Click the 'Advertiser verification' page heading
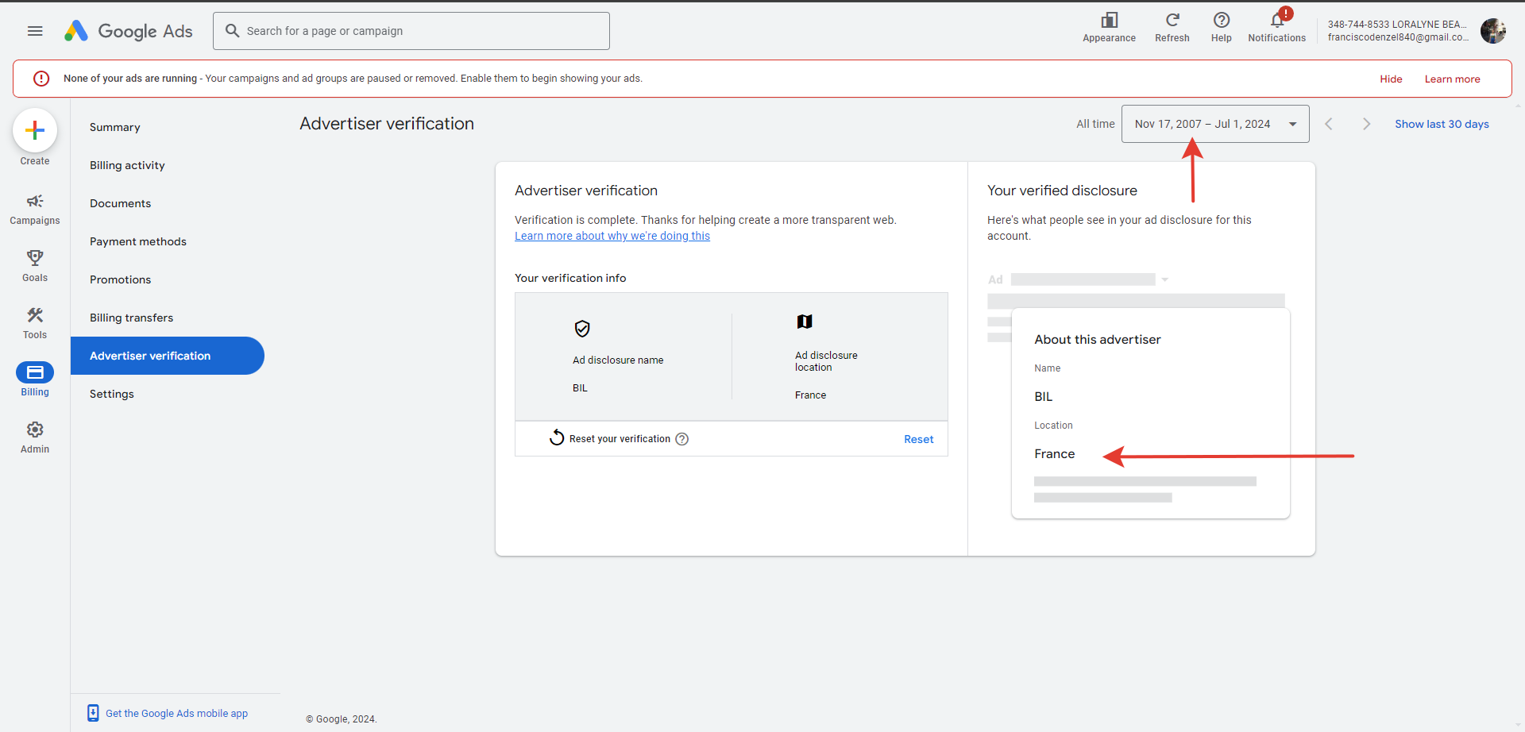1525x732 pixels. pyautogui.click(x=387, y=124)
